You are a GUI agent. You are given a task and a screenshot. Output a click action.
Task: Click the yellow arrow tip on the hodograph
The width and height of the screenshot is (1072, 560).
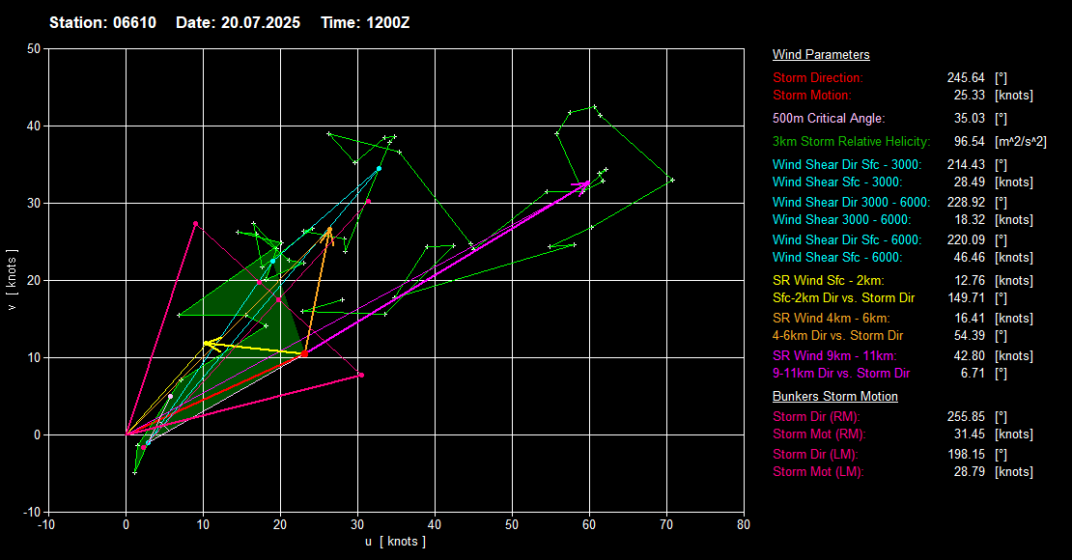point(206,343)
